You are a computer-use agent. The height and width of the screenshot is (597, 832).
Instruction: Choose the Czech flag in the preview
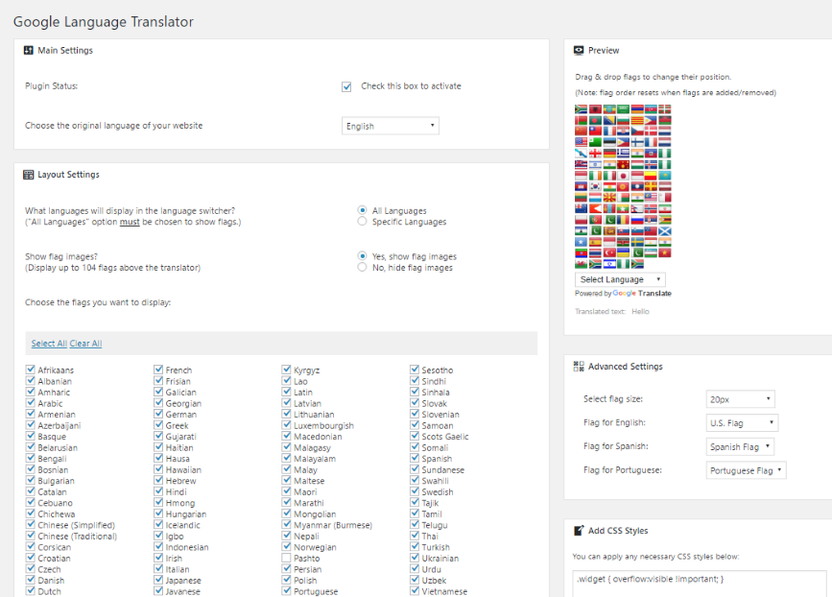[637, 131]
